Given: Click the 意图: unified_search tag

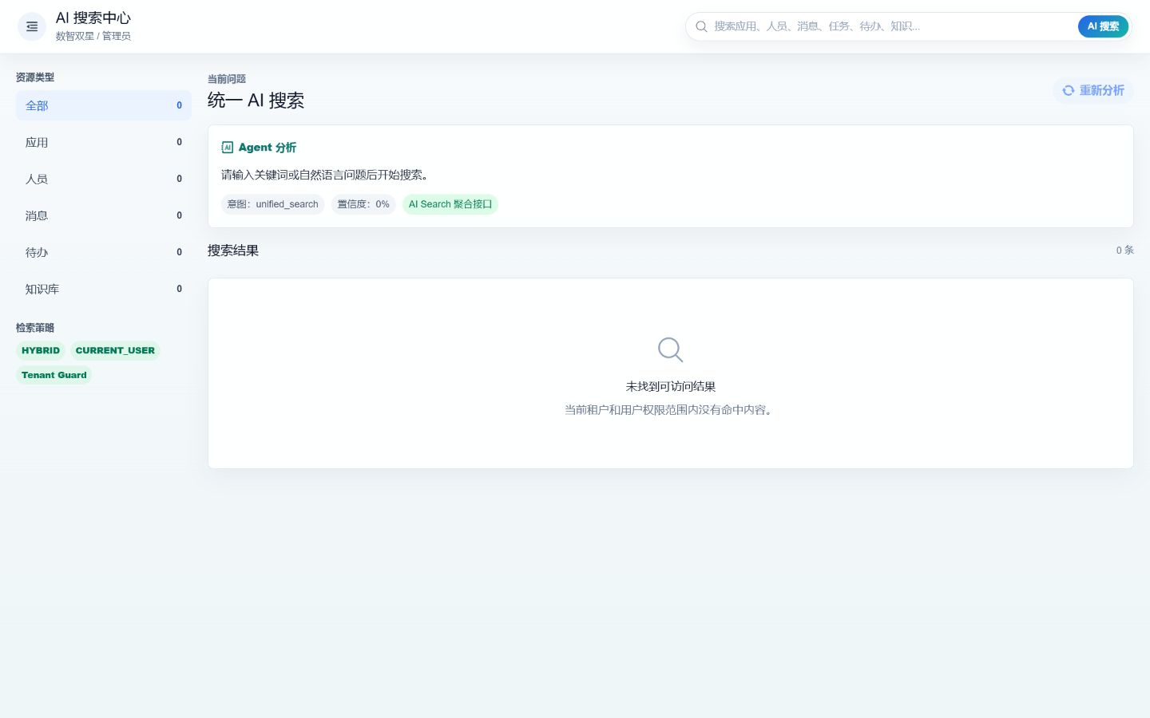Looking at the screenshot, I should 273,204.
